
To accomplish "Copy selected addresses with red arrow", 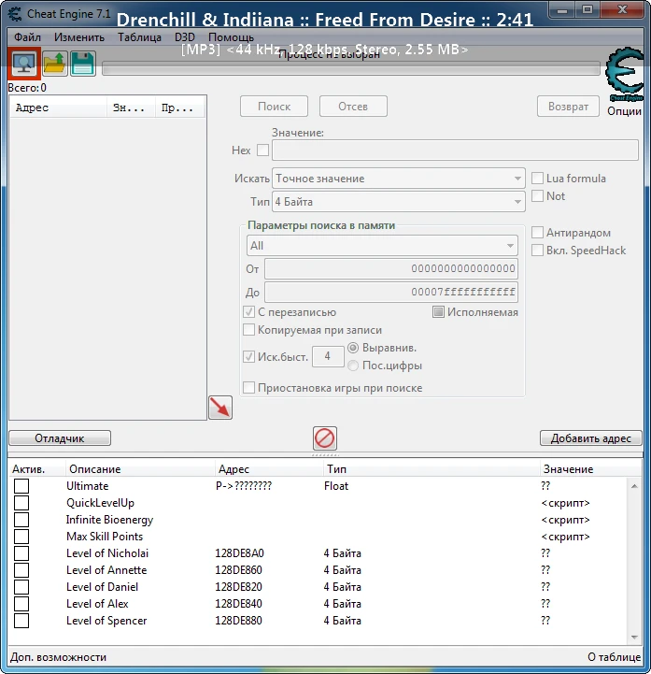I will tap(220, 408).
